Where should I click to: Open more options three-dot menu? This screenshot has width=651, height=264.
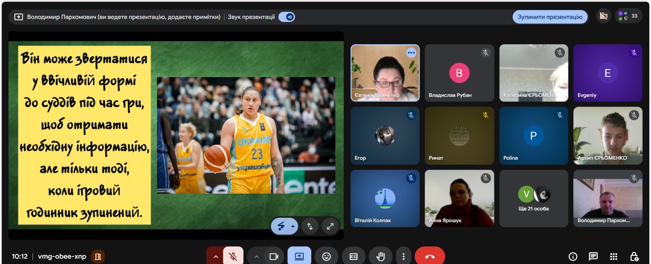point(403,256)
